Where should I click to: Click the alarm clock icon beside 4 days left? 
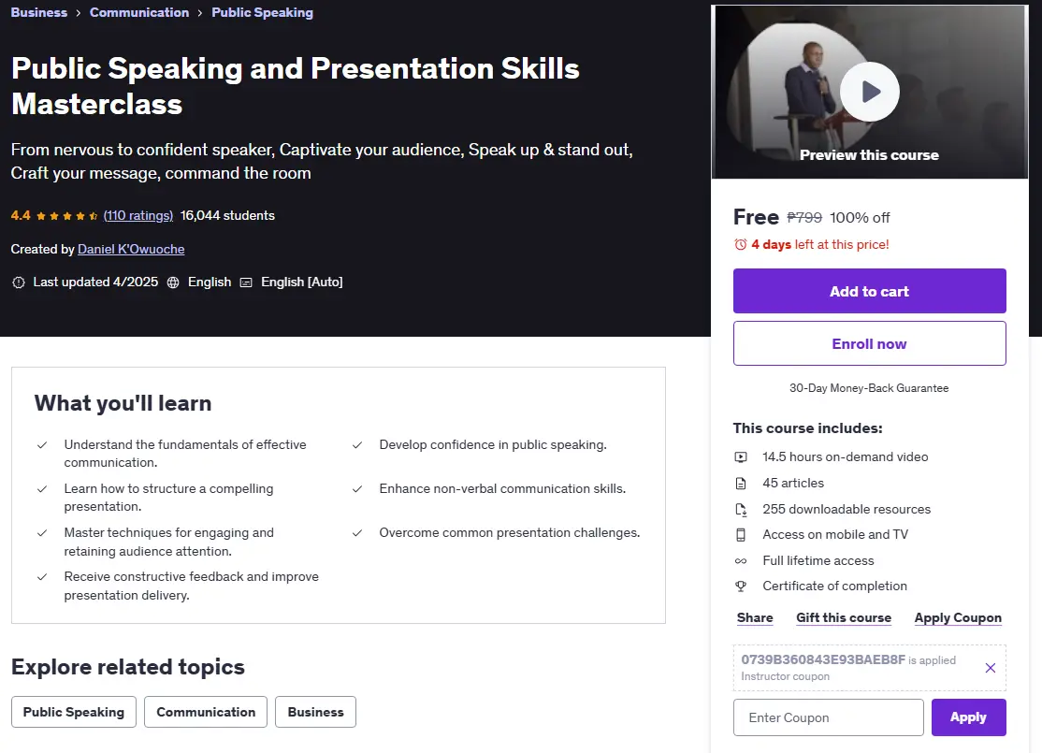[x=740, y=244]
